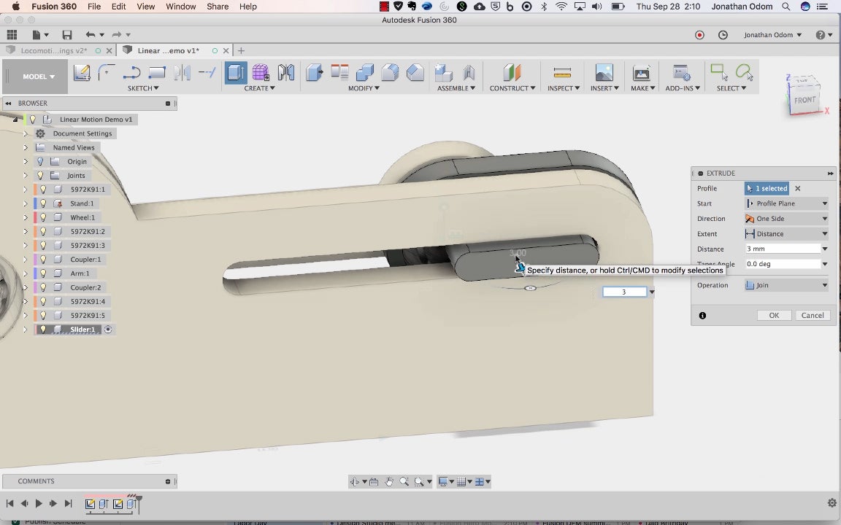Toggle visibility bulb of Arm:1 component
Screen dimensions: 841x525
click(44, 273)
